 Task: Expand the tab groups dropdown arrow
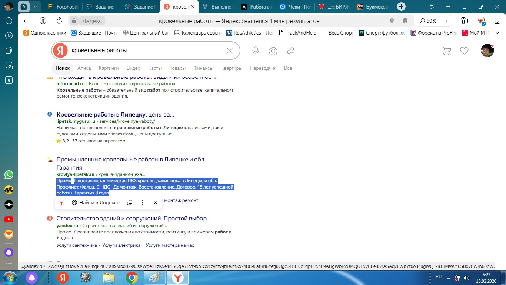click(35, 7)
